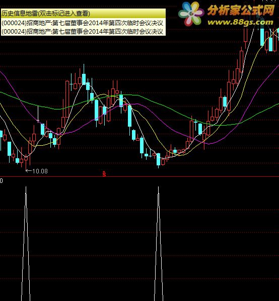The height and width of the screenshot is (301, 279).
Task: Click the cyan candle below the 88gs.com text
Action: pyautogui.click(x=262, y=37)
